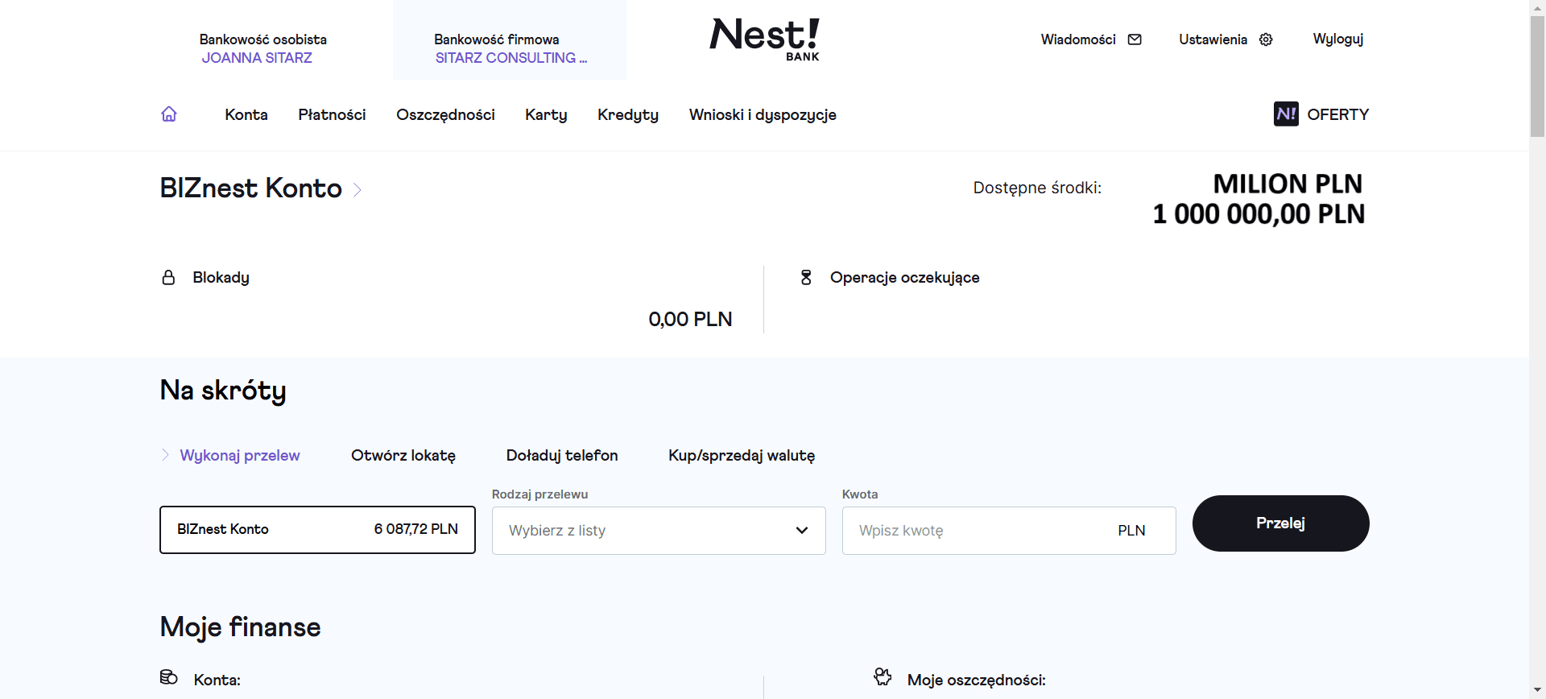
Task: Select the Otwórz lokatę shortcut tab
Action: 403,456
